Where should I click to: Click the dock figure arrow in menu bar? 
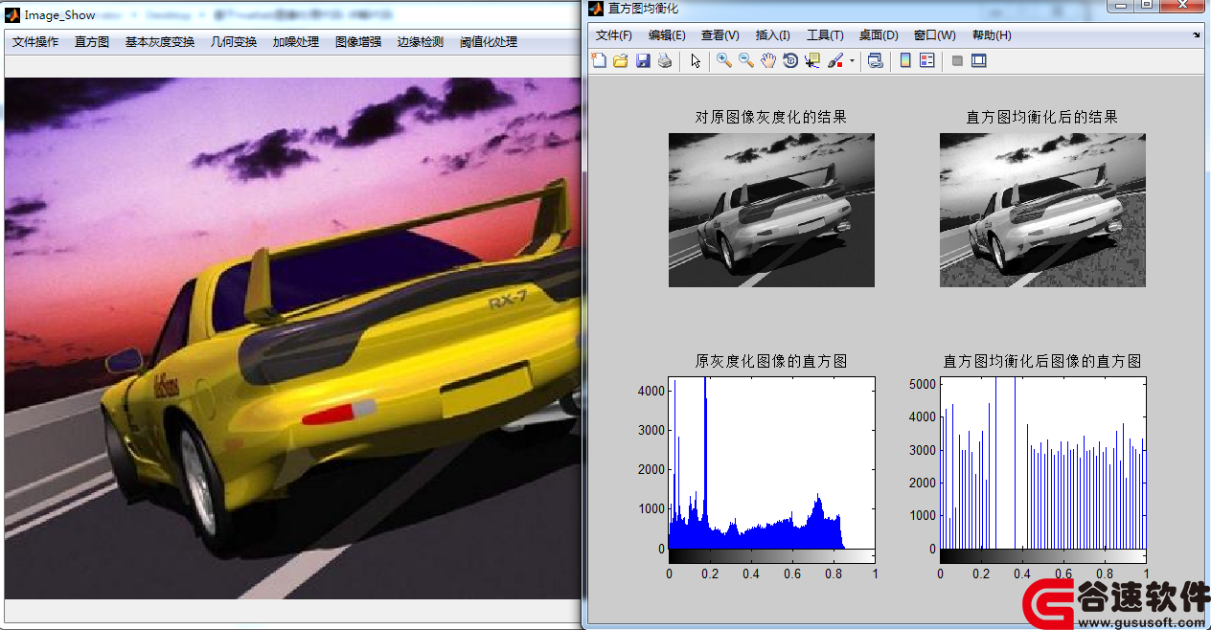click(1197, 34)
